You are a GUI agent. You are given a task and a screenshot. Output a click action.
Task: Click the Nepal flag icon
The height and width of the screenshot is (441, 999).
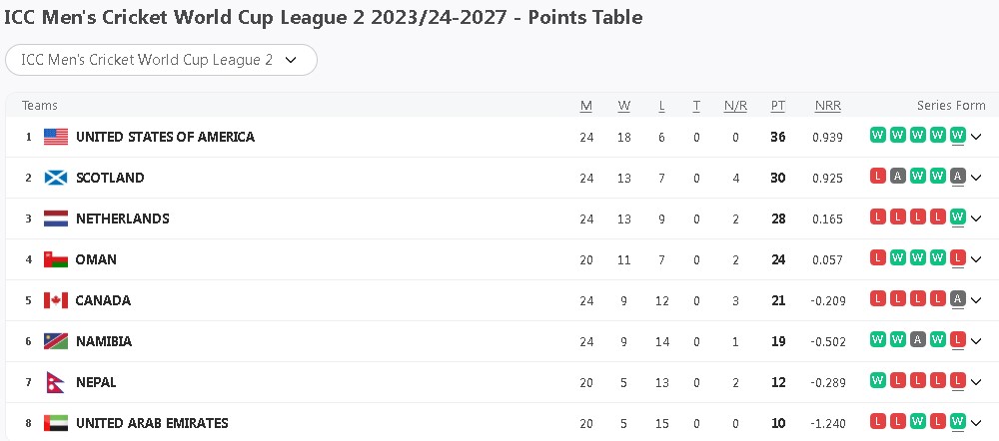click(55, 382)
